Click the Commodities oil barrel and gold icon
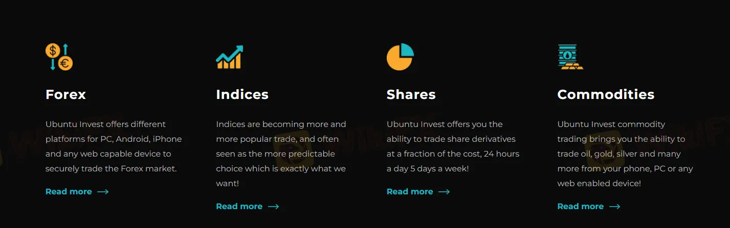The width and height of the screenshot is (730, 228). (570, 57)
